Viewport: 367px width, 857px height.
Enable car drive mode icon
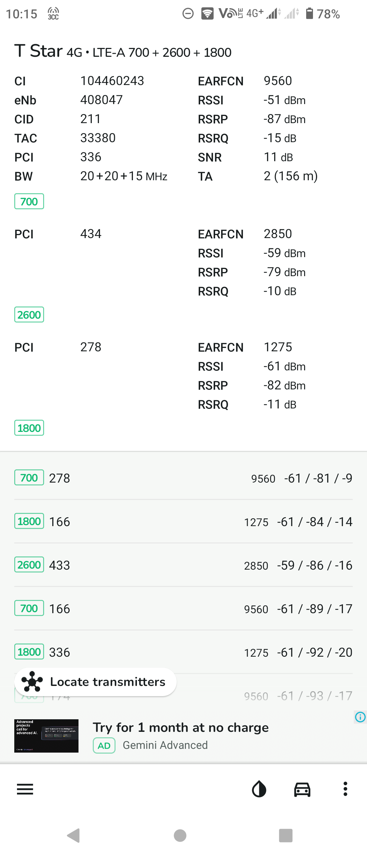click(x=302, y=789)
